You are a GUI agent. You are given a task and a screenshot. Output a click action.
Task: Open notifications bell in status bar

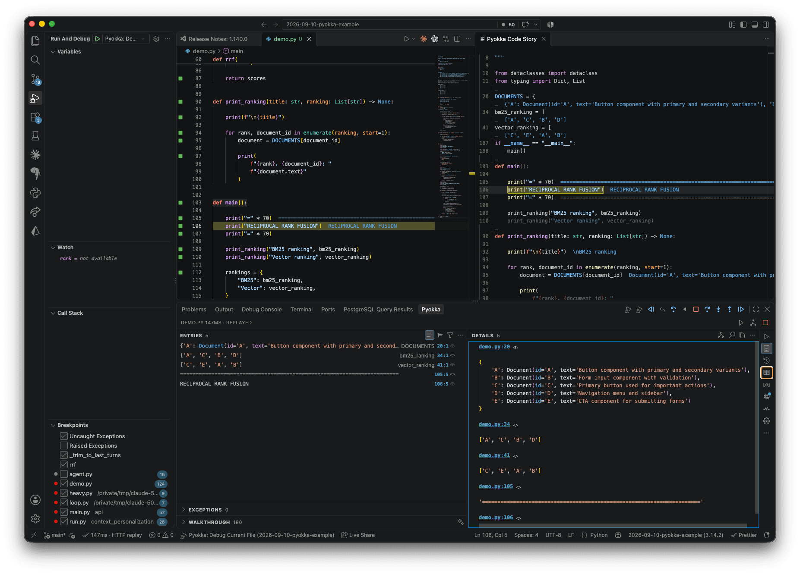[767, 535]
